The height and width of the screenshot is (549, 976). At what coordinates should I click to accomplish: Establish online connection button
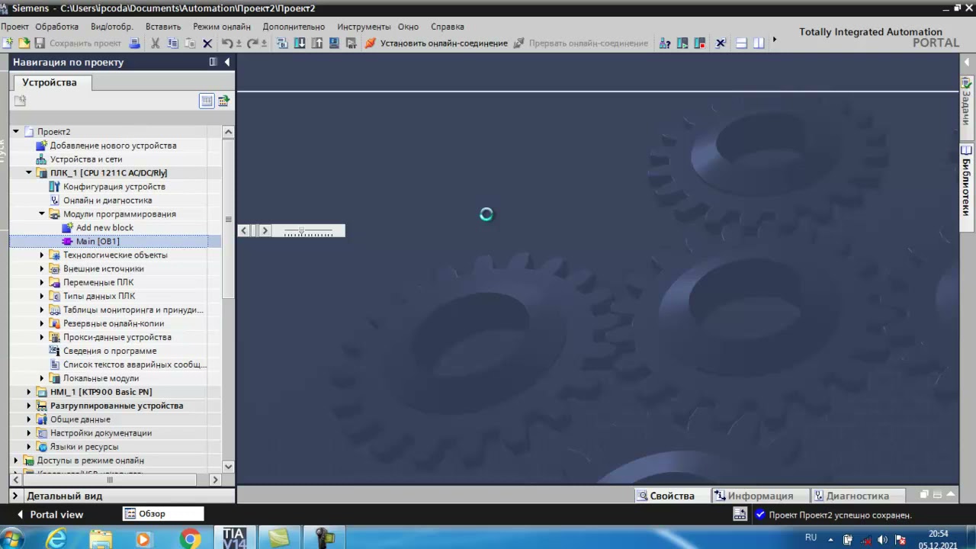coord(436,43)
